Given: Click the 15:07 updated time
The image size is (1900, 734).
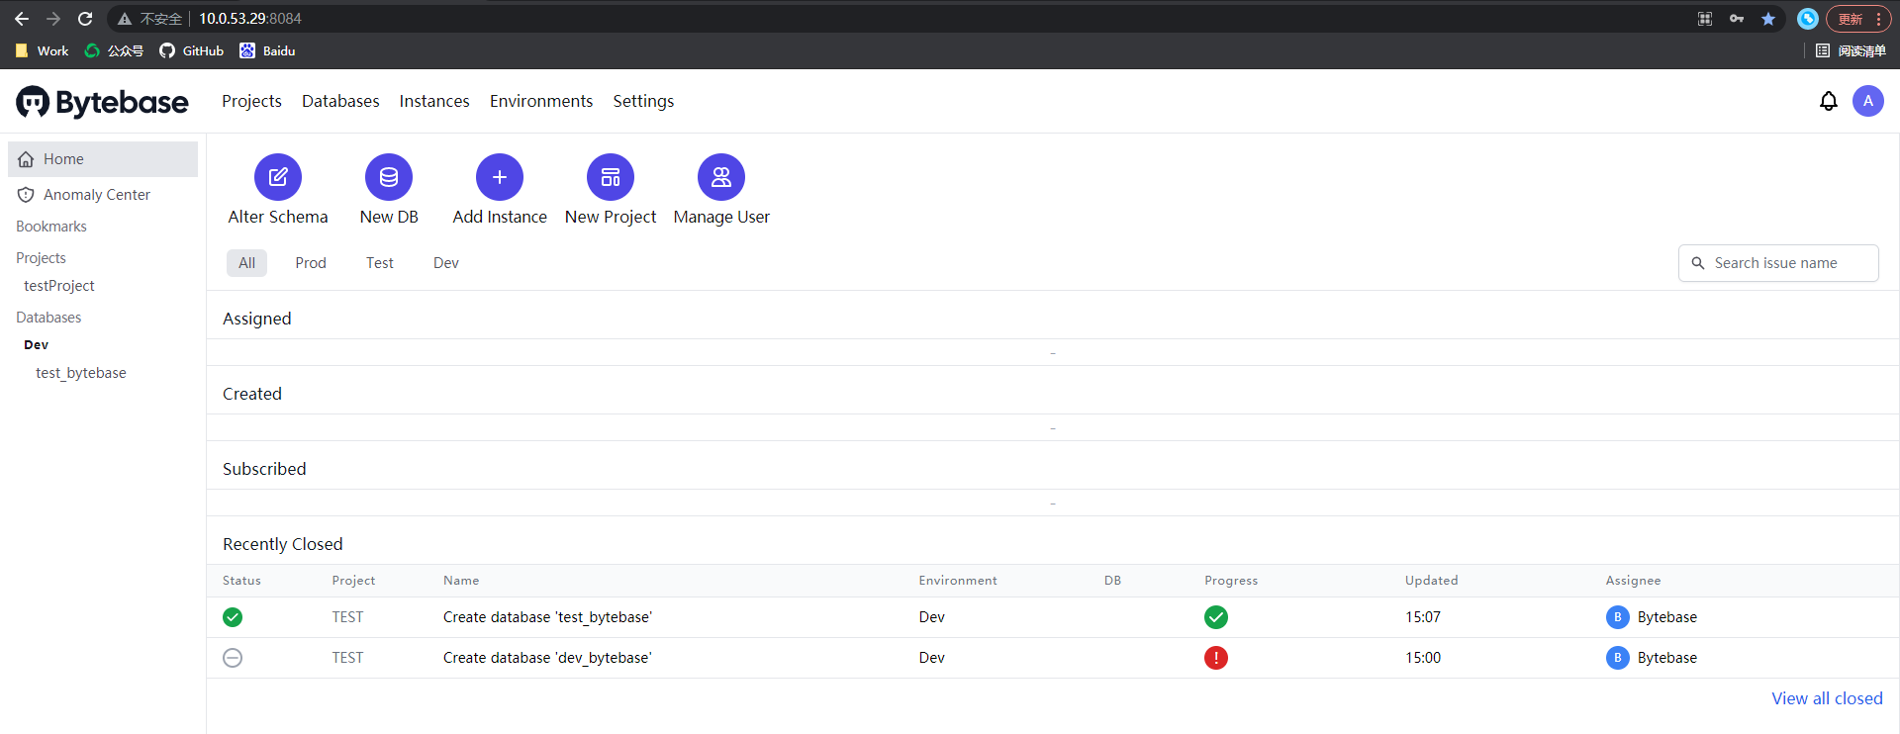Looking at the screenshot, I should (1423, 617).
